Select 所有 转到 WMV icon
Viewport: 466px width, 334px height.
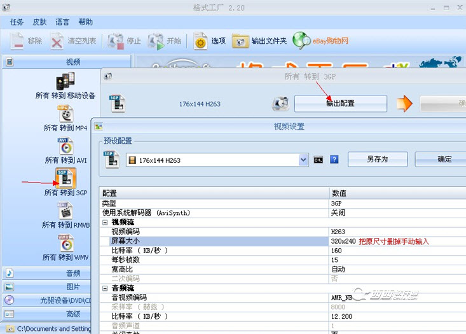coord(65,243)
